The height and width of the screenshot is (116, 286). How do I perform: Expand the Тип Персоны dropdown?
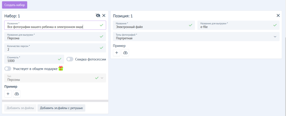coord(102,78)
